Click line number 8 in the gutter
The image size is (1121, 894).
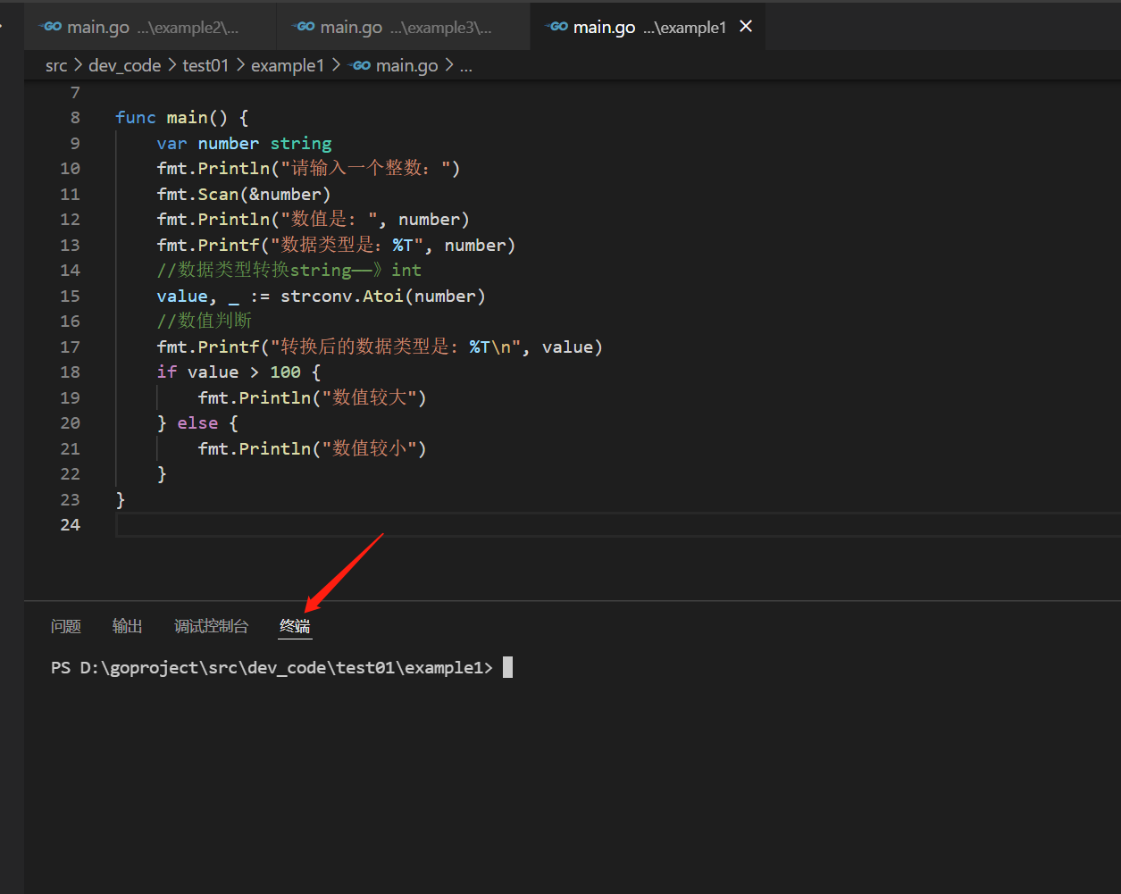[75, 118]
